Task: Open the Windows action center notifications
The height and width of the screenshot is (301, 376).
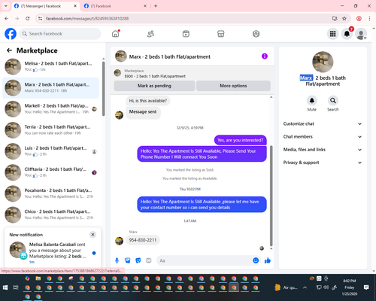Action: click(x=366, y=287)
